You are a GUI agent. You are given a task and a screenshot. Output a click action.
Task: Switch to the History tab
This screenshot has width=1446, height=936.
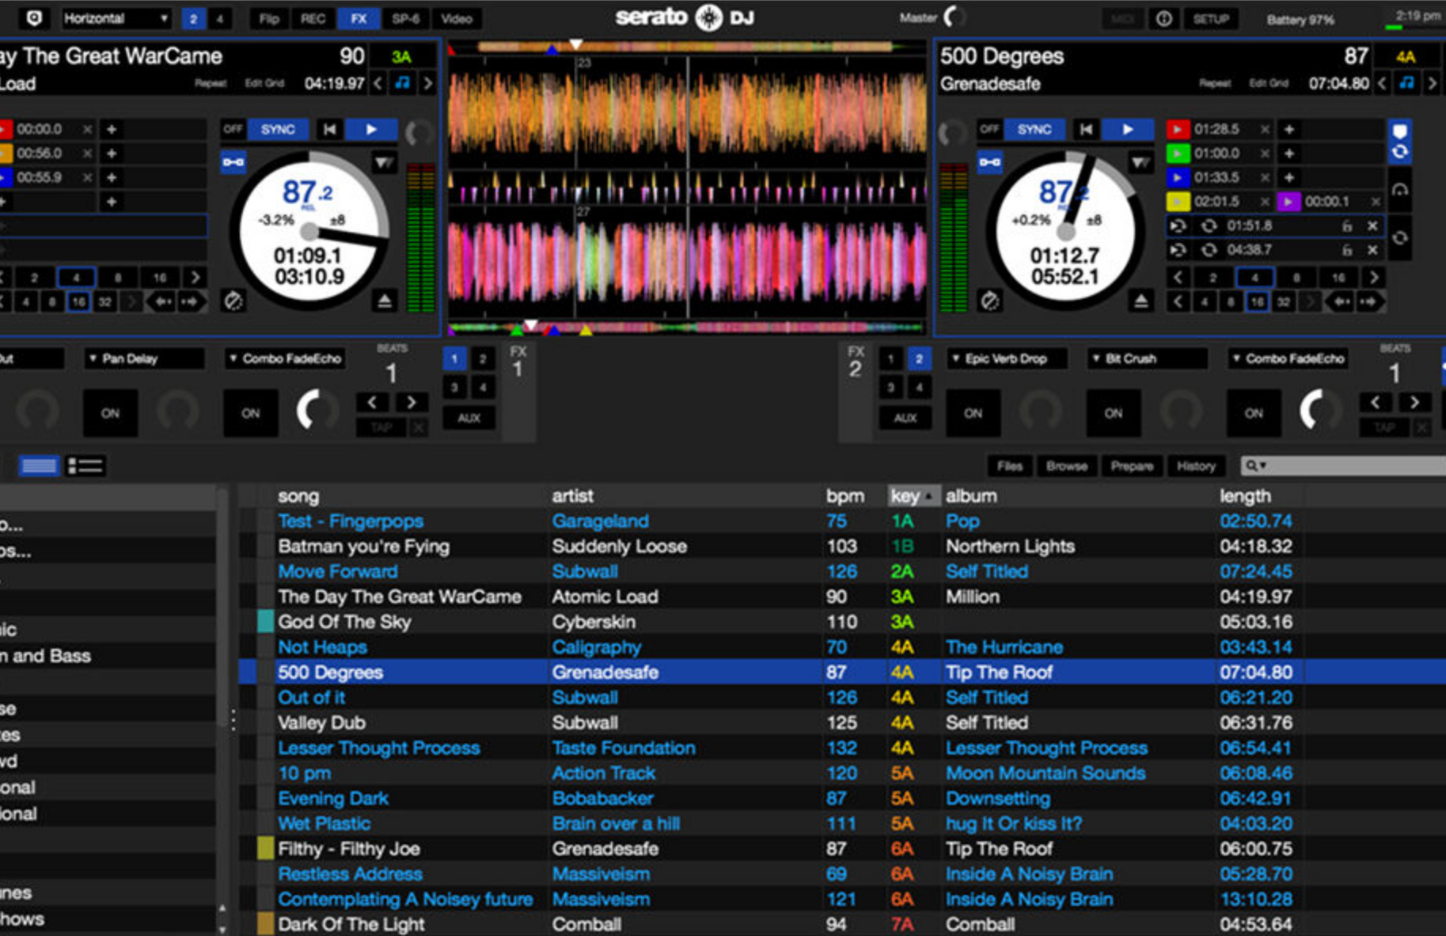click(1196, 466)
